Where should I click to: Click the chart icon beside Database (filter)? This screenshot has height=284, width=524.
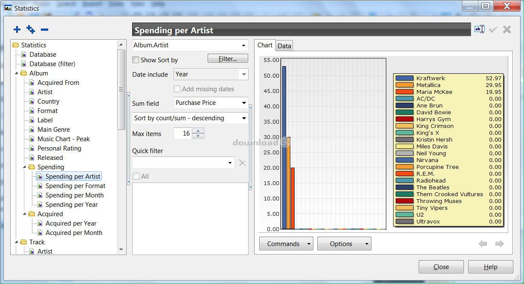click(24, 64)
